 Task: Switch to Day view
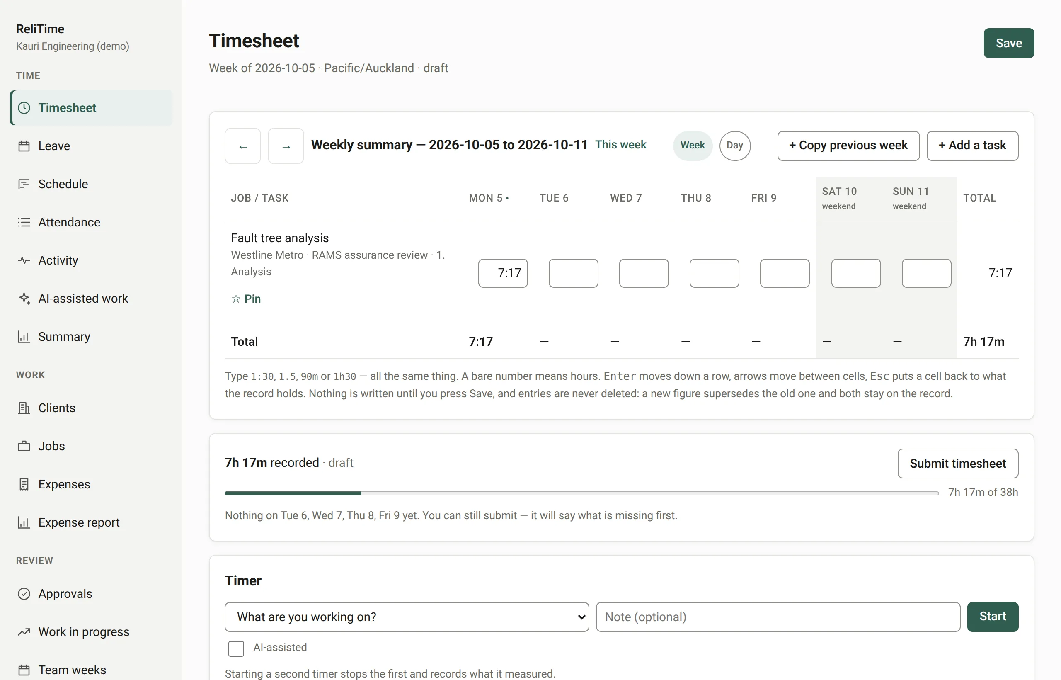[x=735, y=145]
